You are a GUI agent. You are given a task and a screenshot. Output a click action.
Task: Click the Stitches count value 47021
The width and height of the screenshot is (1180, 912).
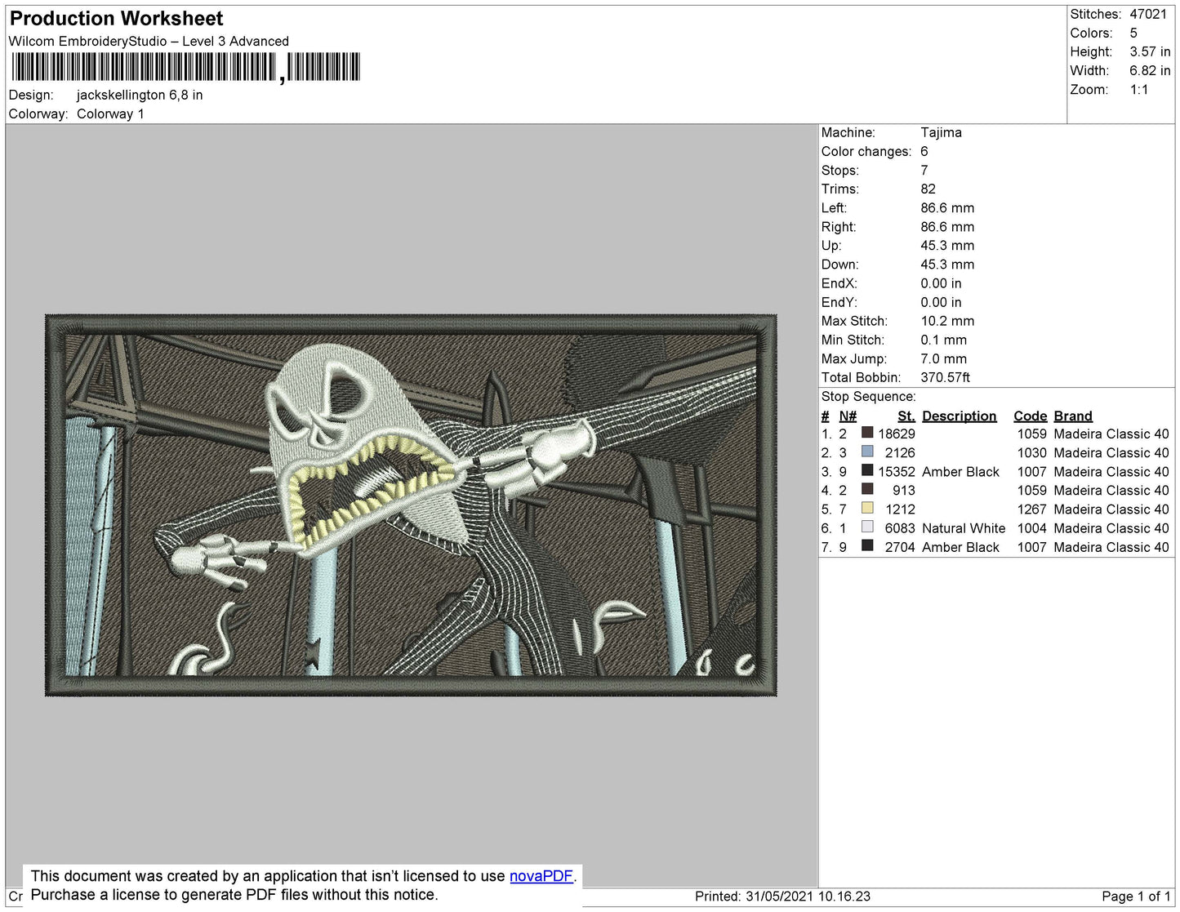pos(1148,14)
